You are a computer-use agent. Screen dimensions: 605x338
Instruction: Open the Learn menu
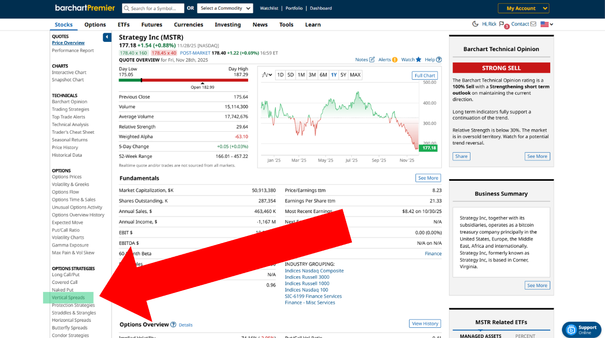[313, 25]
